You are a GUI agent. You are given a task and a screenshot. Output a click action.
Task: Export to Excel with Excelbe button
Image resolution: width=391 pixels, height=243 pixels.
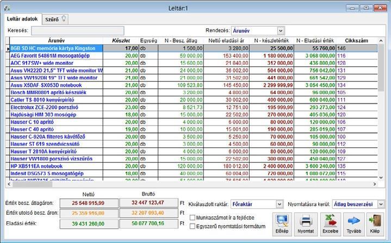pos(330,224)
